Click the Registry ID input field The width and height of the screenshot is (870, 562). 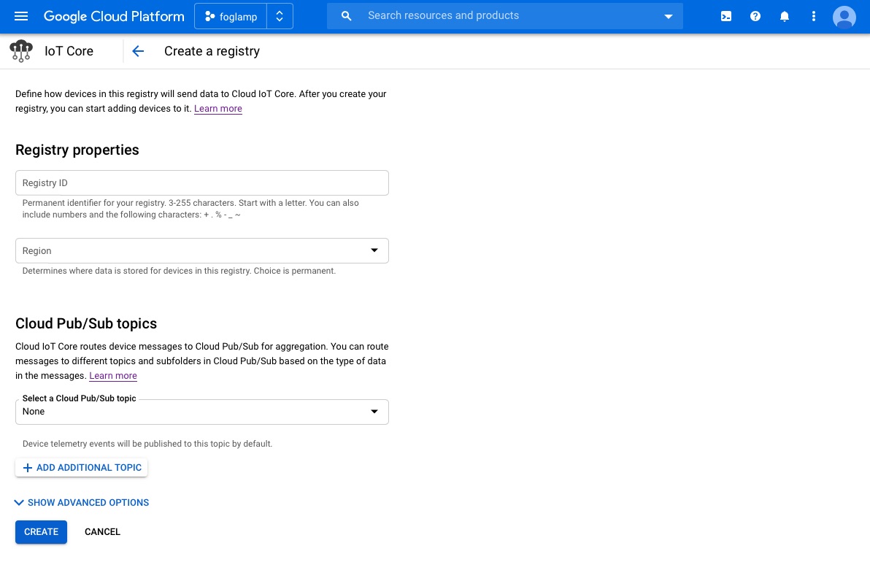click(201, 182)
